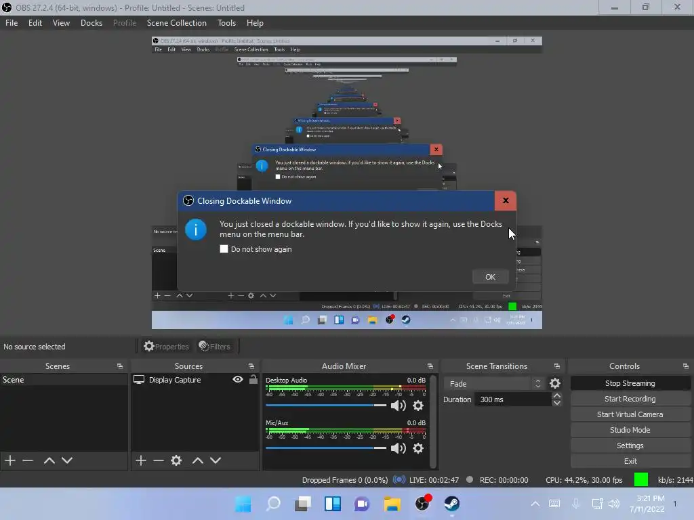The image size is (694, 520).
Task: Mute Desktop Audio speaker icon
Action: (399, 406)
